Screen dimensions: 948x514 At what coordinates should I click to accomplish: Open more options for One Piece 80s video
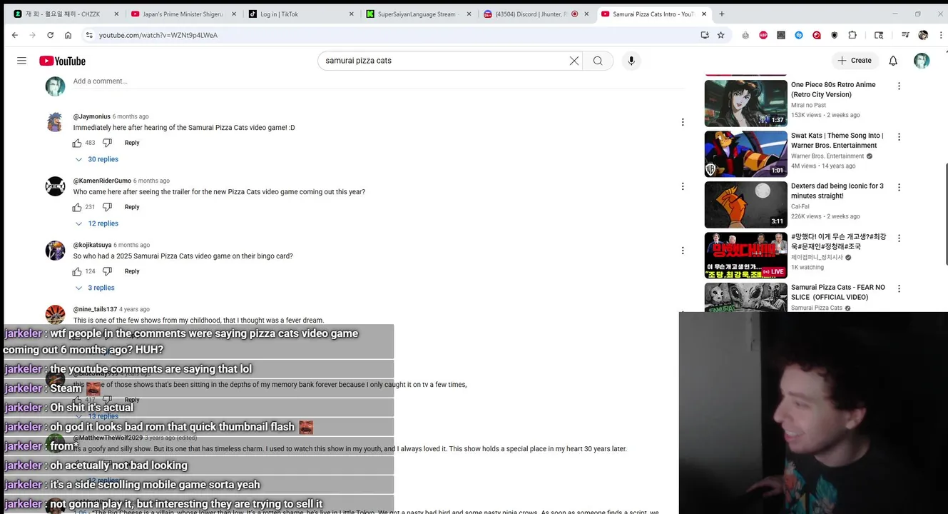[899, 86]
